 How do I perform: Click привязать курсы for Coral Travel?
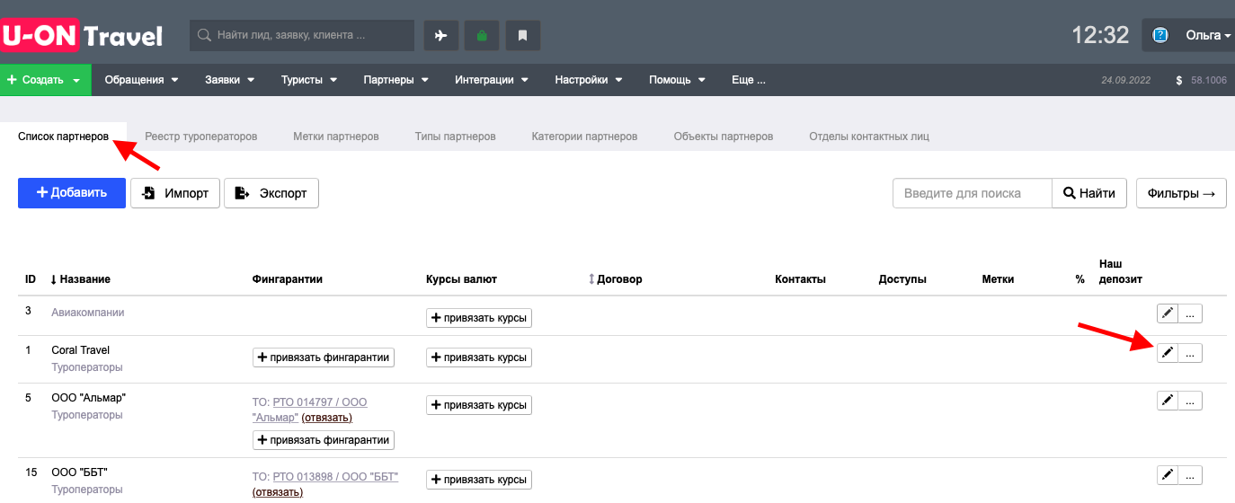tap(479, 357)
